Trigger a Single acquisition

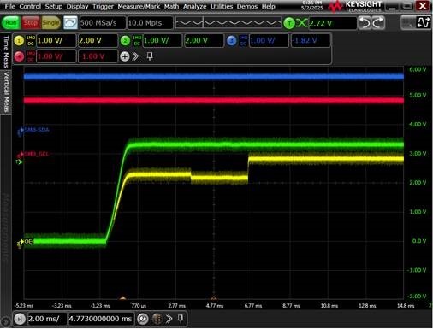[50, 23]
